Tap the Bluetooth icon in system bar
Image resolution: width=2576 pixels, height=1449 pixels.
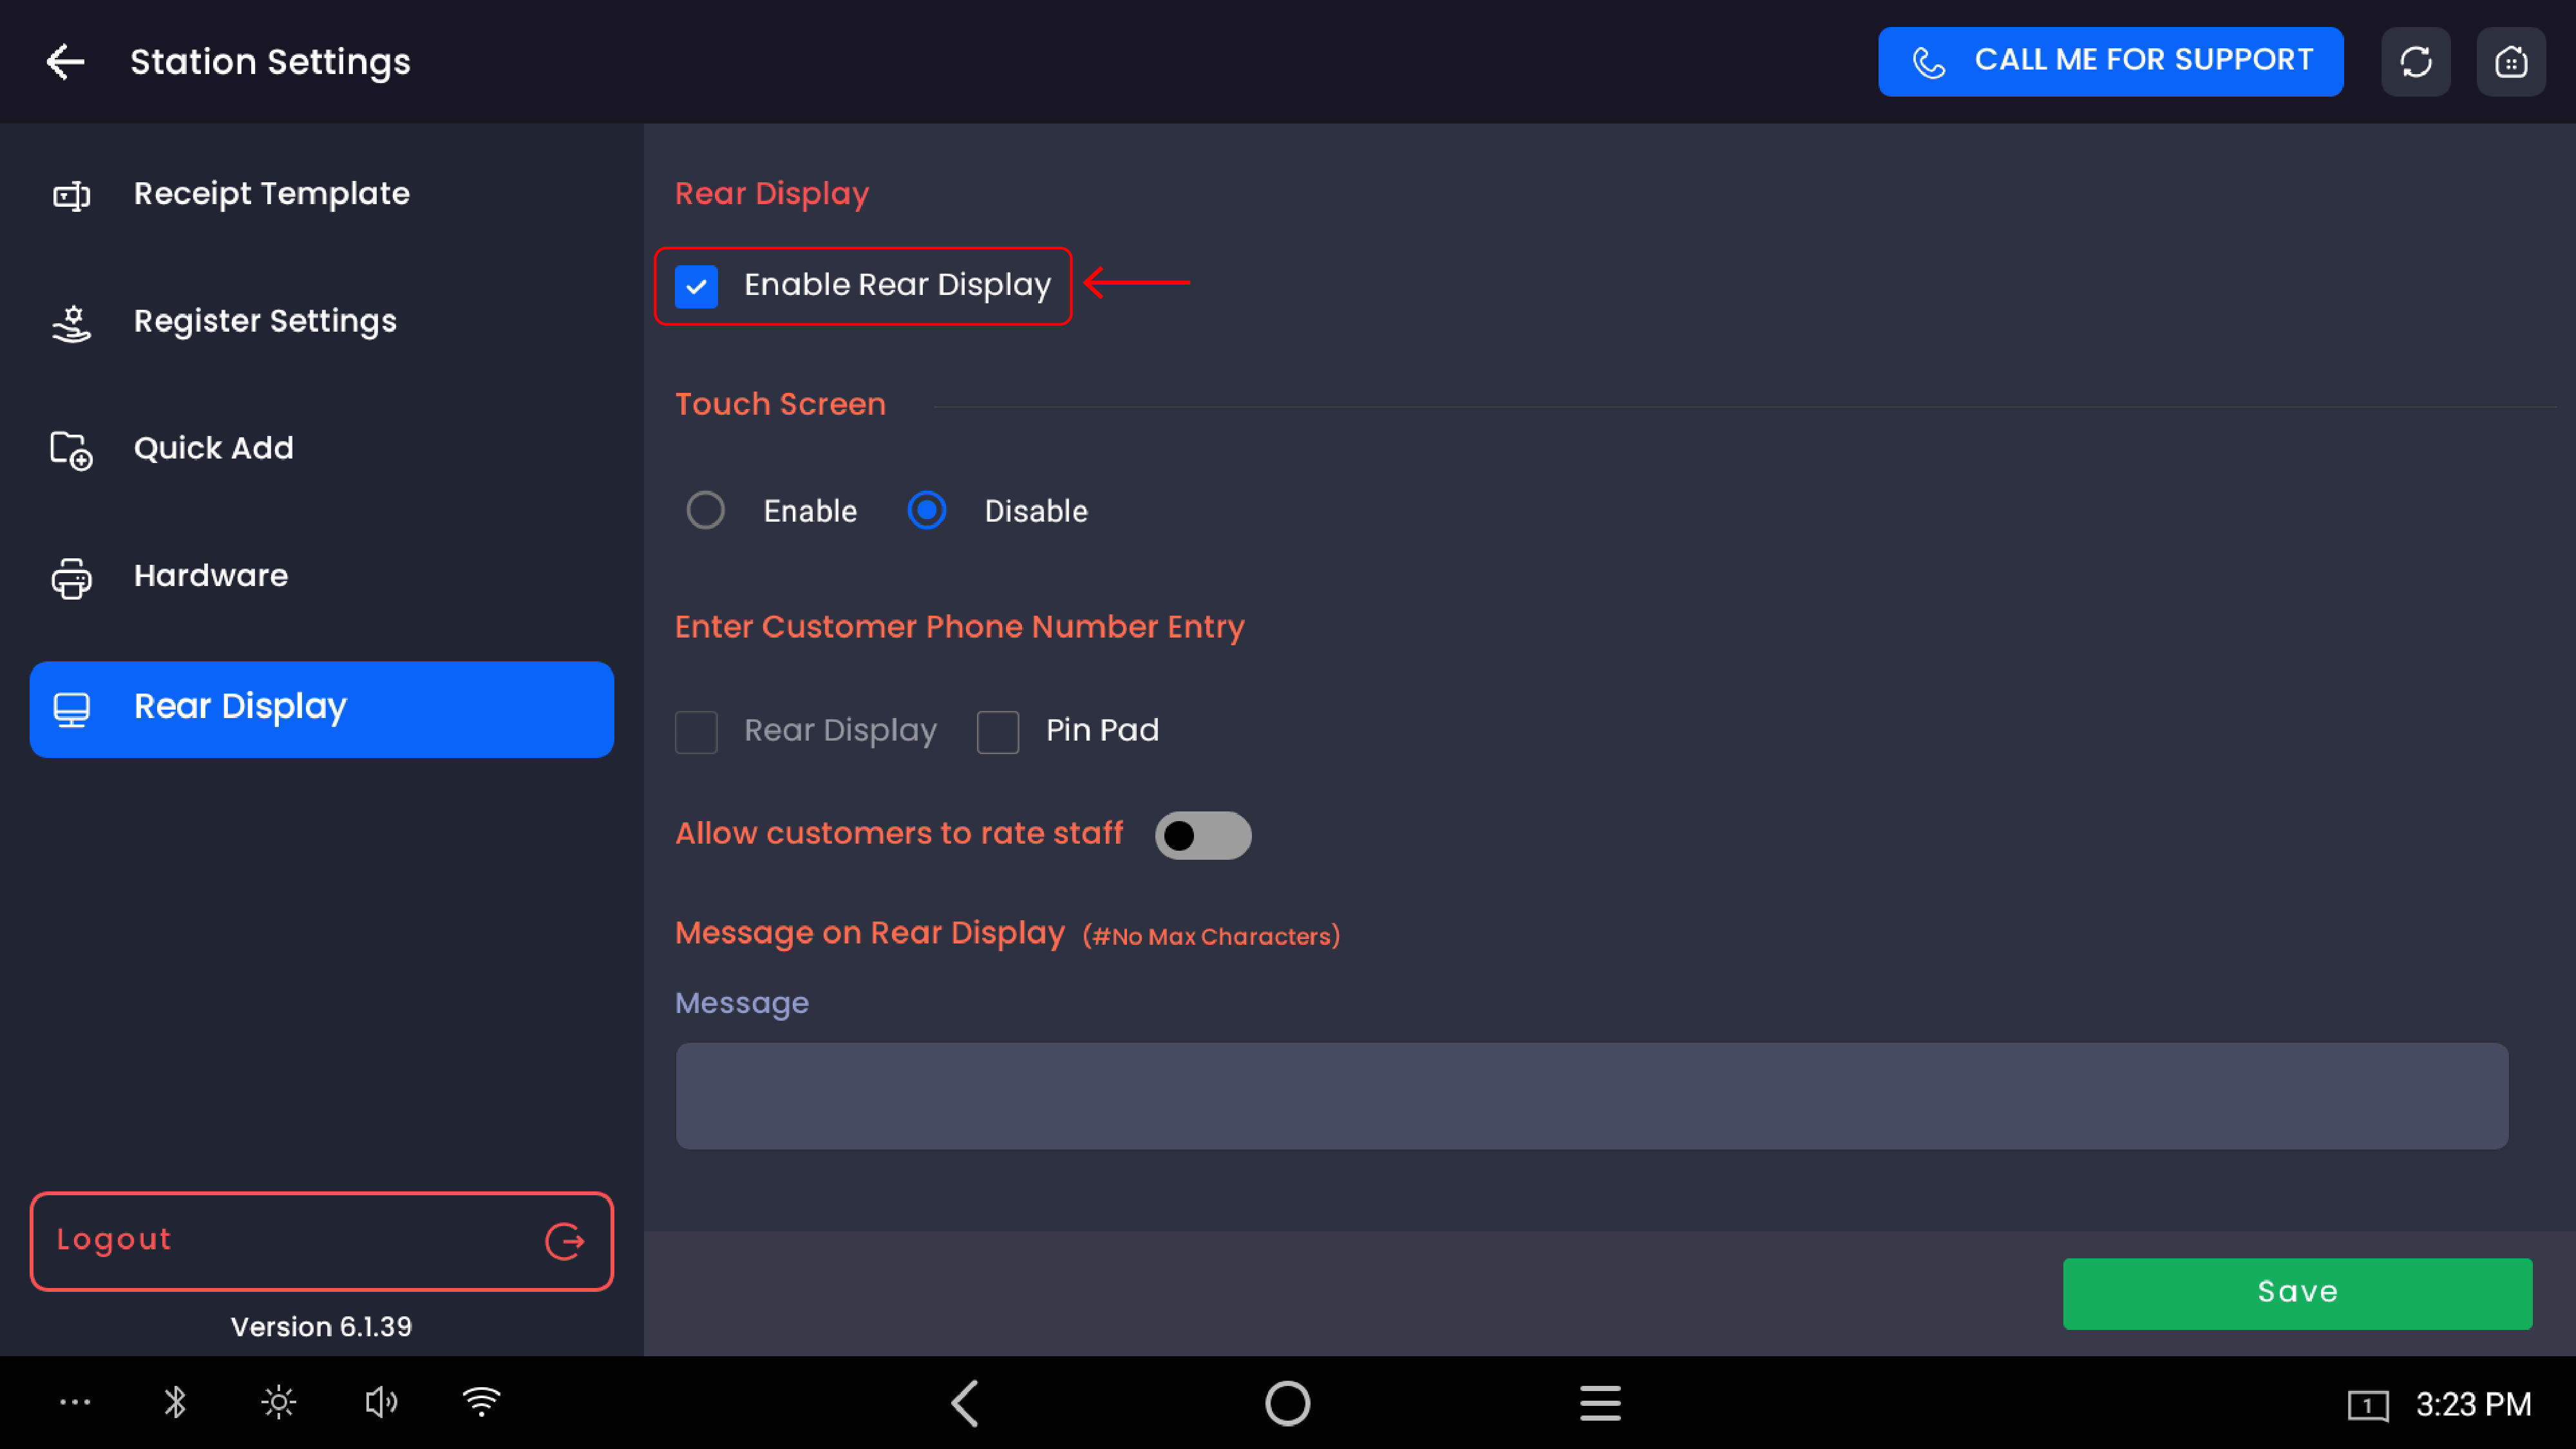point(175,1402)
